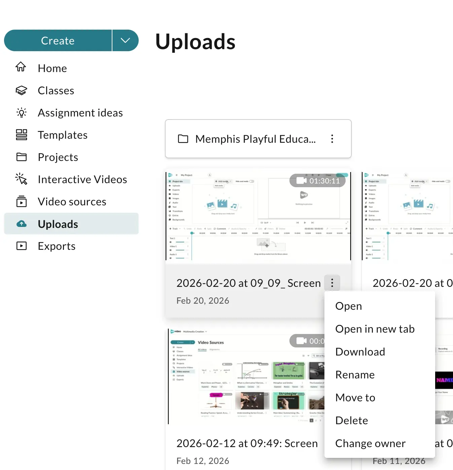Choose Open from the context menu
Screen dimensions: 453x470
(x=380, y=306)
